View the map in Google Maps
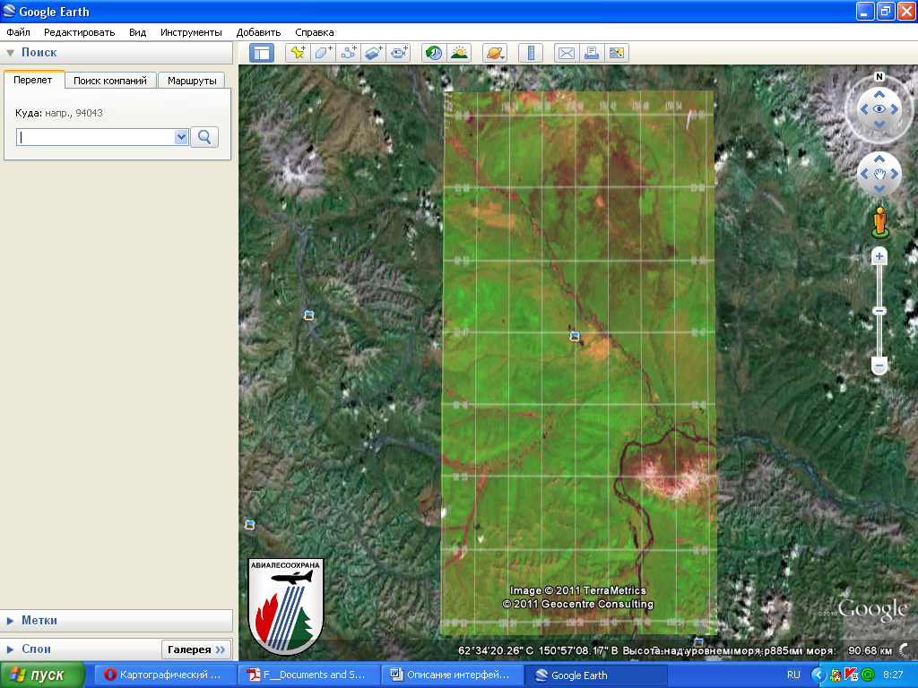The image size is (918, 688). pyautogui.click(x=617, y=52)
